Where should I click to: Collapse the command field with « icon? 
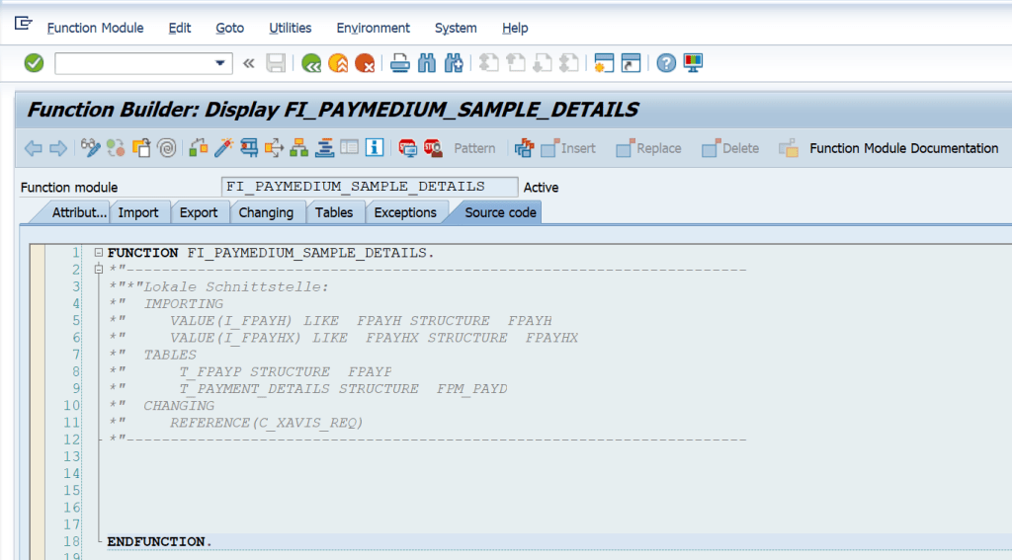(x=248, y=63)
